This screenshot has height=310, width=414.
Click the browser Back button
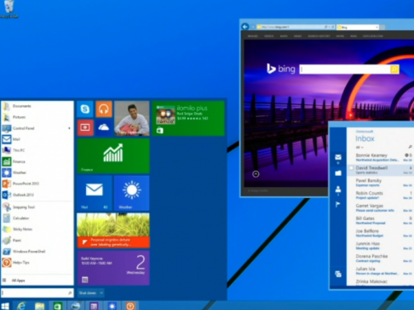245,27
